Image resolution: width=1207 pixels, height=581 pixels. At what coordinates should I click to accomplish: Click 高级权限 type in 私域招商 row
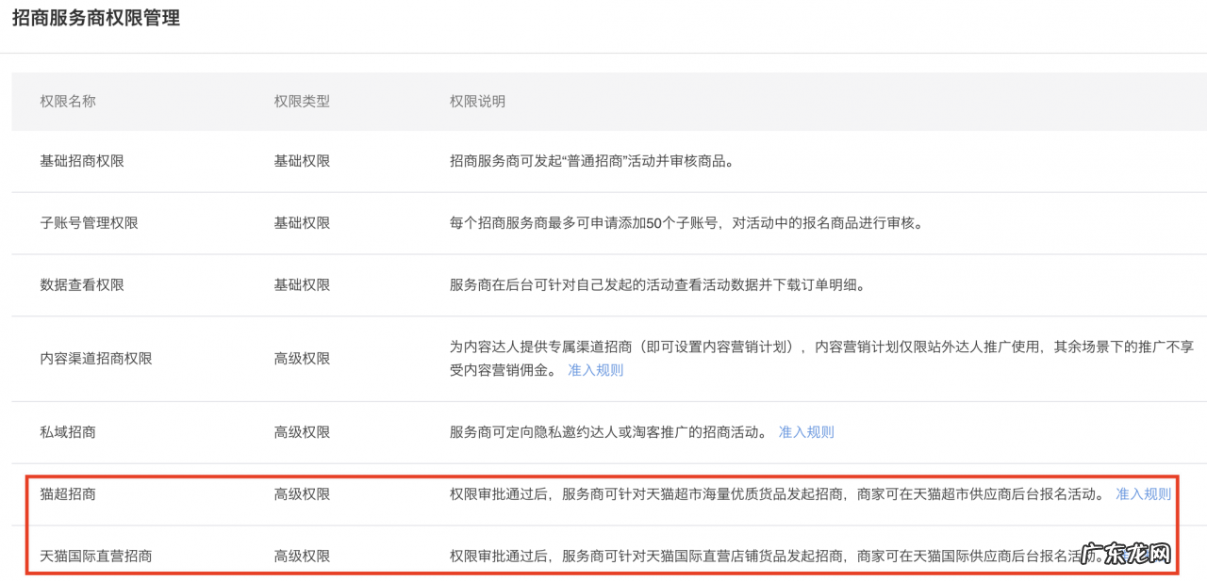302,432
